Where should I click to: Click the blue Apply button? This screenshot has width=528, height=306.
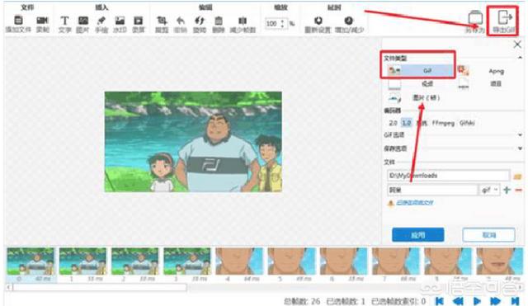click(418, 235)
